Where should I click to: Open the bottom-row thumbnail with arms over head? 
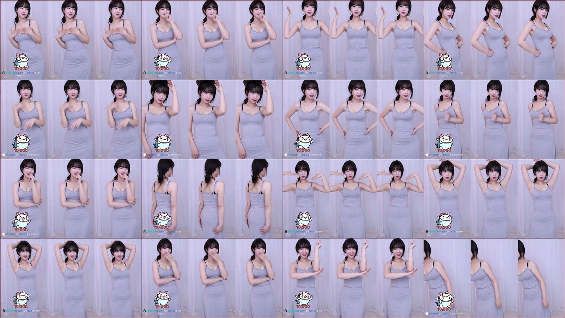pyautogui.click(x=71, y=278)
